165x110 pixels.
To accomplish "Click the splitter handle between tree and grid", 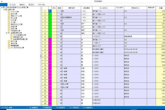I will pos(41,56).
